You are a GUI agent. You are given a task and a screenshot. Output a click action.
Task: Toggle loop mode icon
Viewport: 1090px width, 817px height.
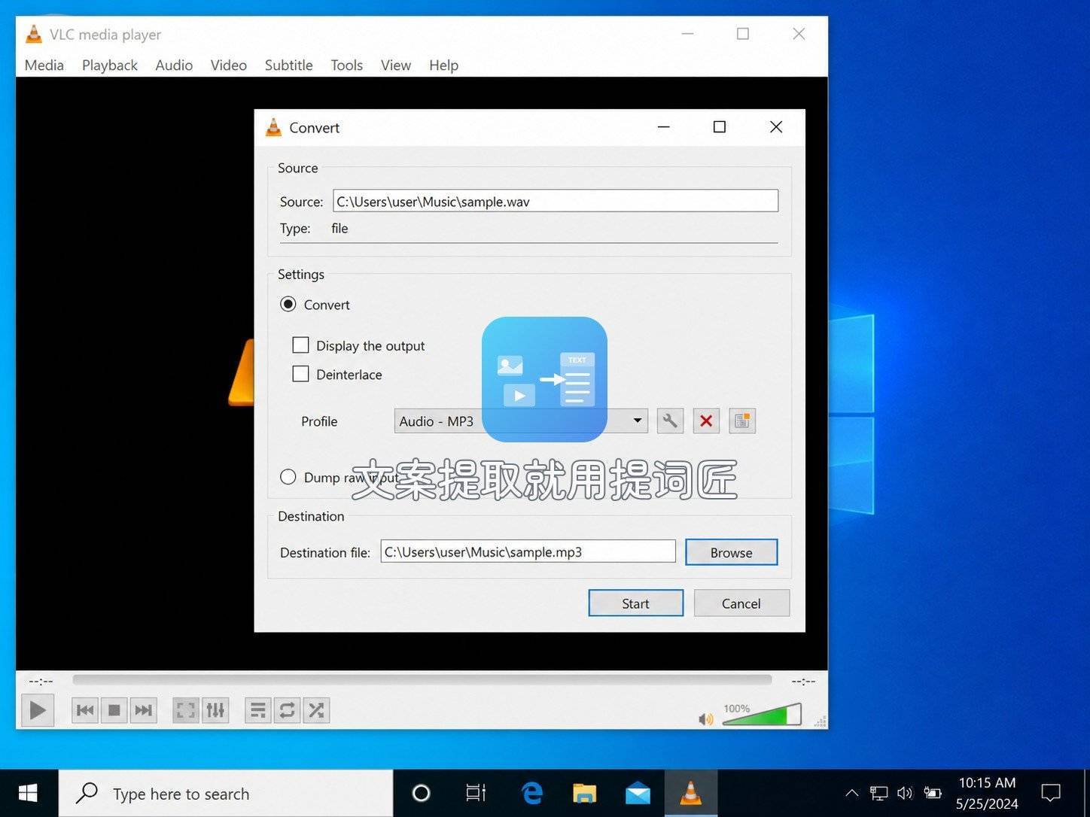(x=287, y=710)
